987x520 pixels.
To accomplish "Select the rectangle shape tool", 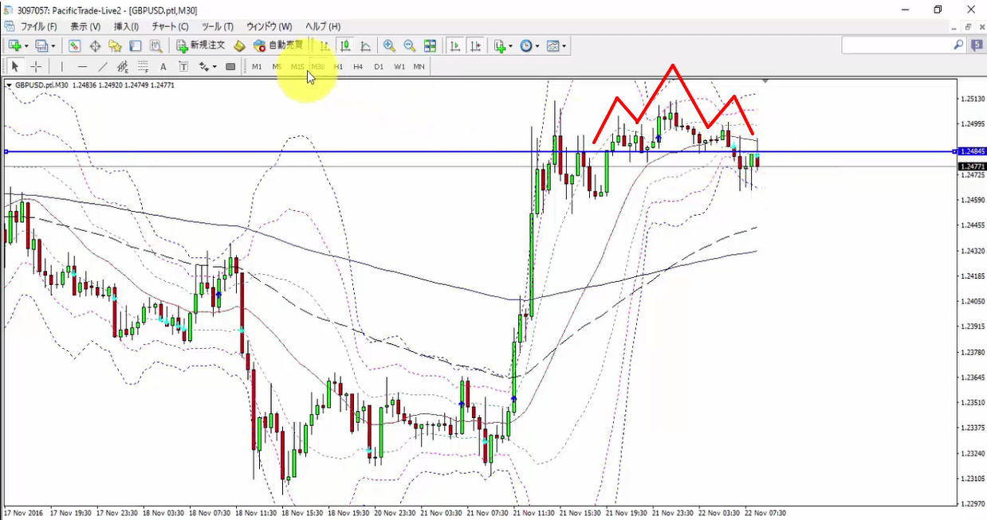I will (x=230, y=67).
